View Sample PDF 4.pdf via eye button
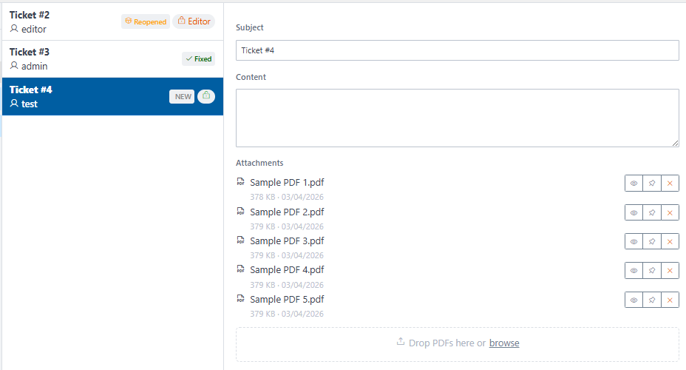The width and height of the screenshot is (686, 370). pos(634,270)
